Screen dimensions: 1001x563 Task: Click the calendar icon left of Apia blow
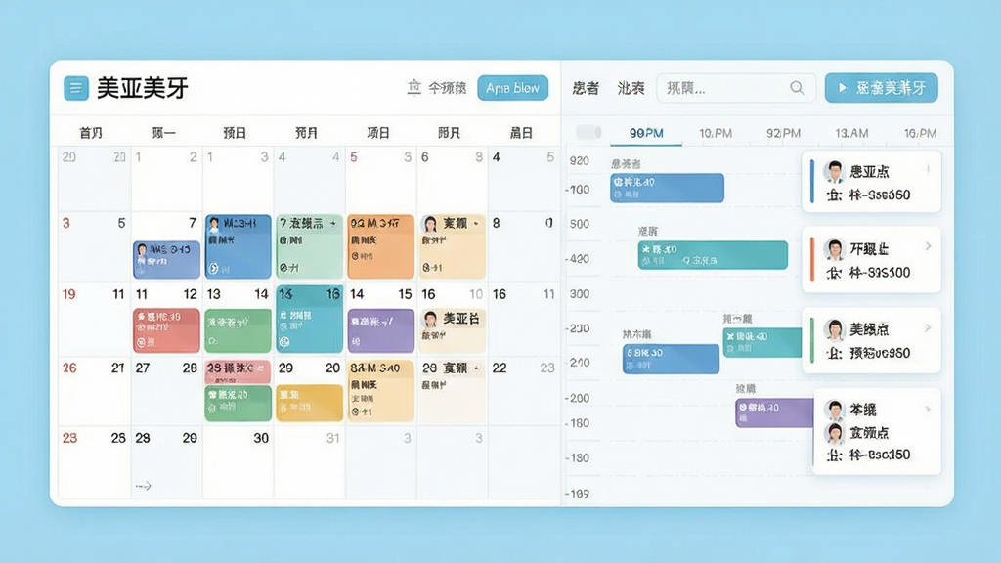[x=414, y=87]
